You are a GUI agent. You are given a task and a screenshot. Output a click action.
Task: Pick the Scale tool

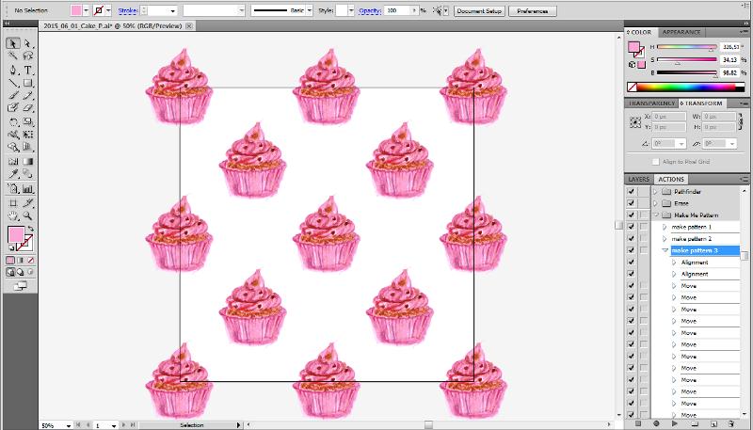pos(28,122)
